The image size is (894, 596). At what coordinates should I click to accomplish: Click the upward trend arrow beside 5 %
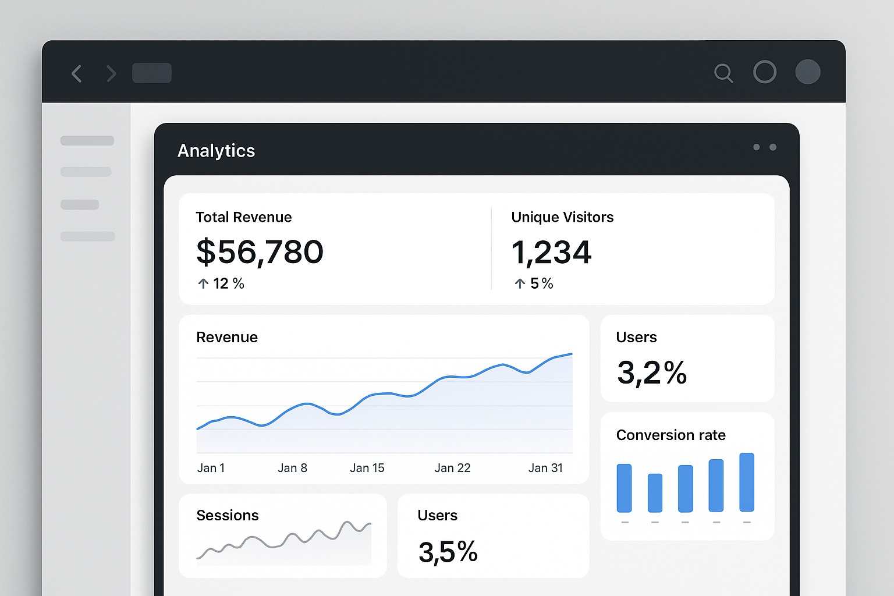[519, 283]
